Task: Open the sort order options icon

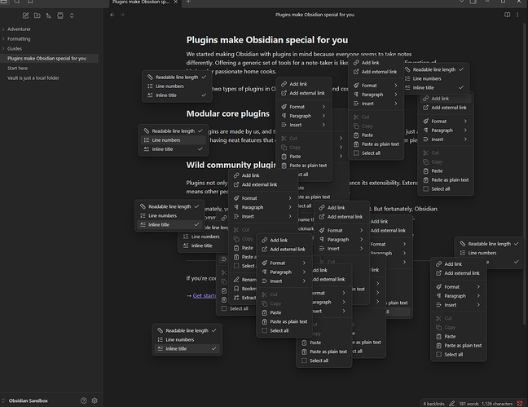Action: (49, 15)
